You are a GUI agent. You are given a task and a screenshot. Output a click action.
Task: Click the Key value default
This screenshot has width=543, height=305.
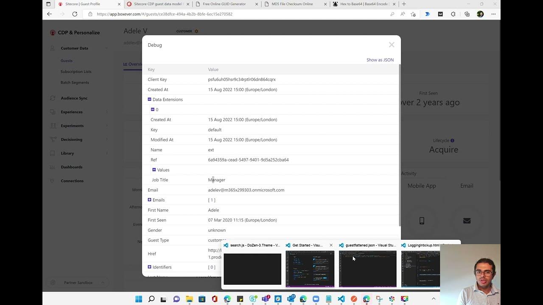(215, 130)
